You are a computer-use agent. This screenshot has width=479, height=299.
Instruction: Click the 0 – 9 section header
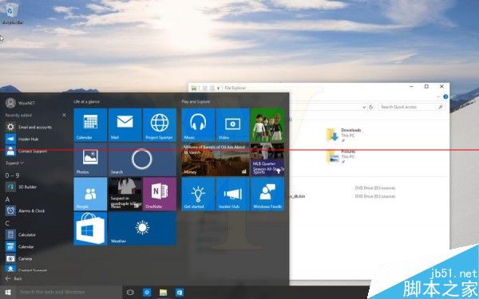coord(12,175)
